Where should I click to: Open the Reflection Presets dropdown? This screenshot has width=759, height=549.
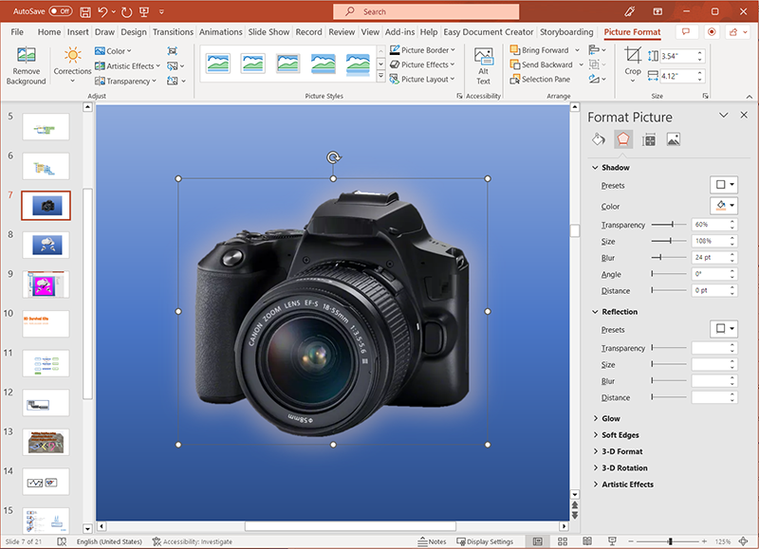[724, 329]
